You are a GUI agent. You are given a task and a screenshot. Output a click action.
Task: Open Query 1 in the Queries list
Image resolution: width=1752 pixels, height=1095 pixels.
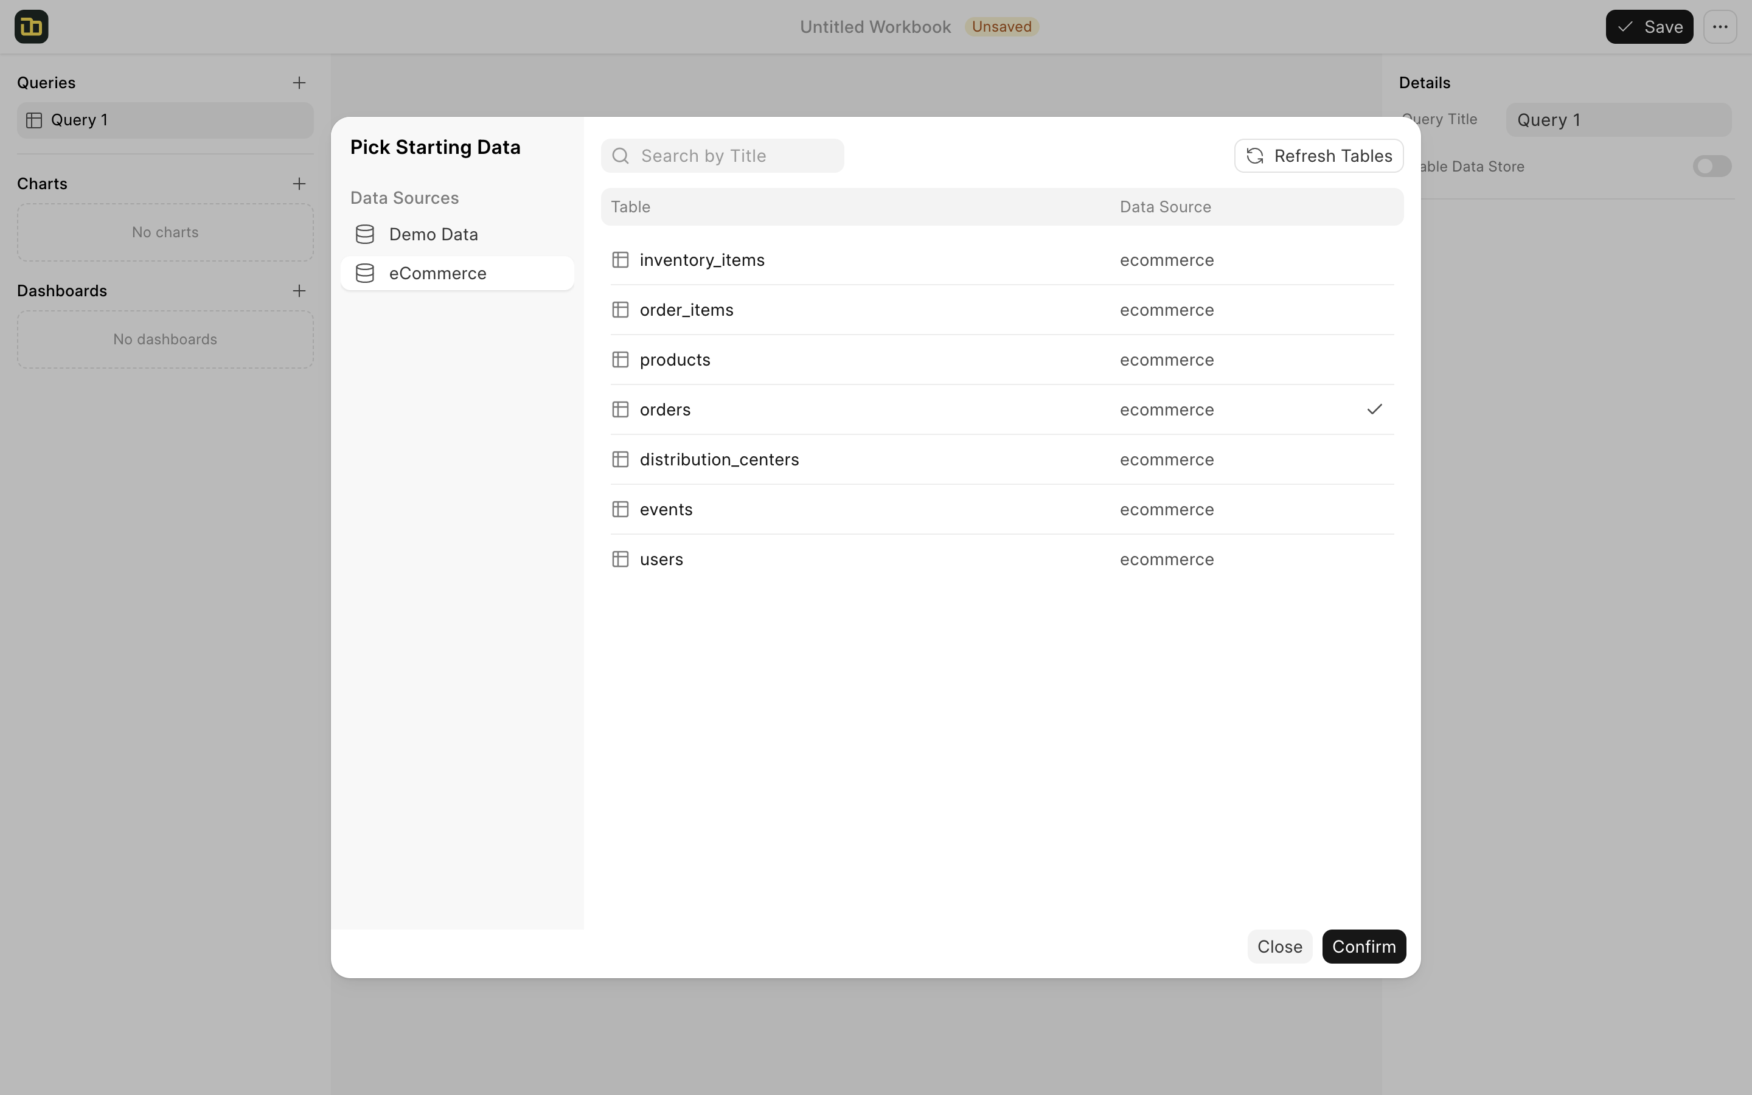point(165,120)
